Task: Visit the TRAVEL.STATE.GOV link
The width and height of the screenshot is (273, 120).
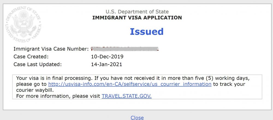Action: [127, 96]
